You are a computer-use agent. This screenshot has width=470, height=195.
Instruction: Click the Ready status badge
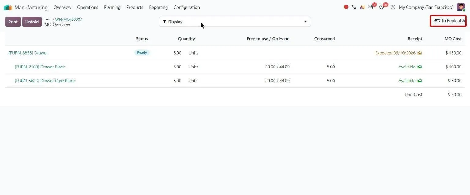pyautogui.click(x=142, y=52)
